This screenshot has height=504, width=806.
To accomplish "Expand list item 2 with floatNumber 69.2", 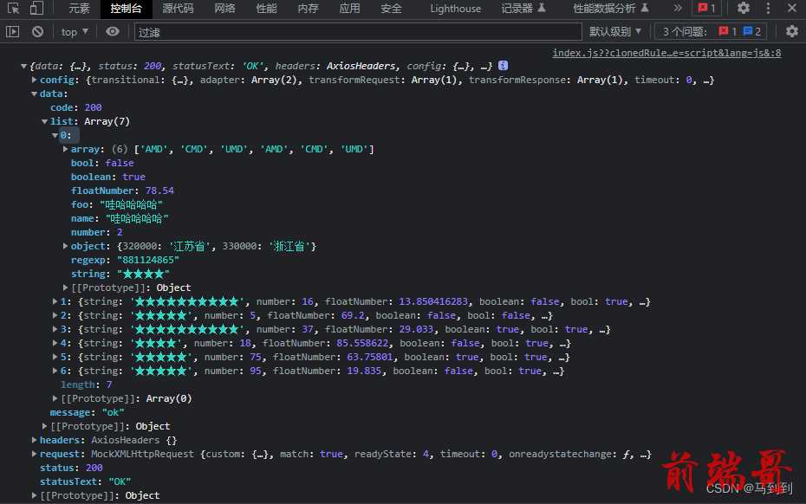I will (55, 315).
